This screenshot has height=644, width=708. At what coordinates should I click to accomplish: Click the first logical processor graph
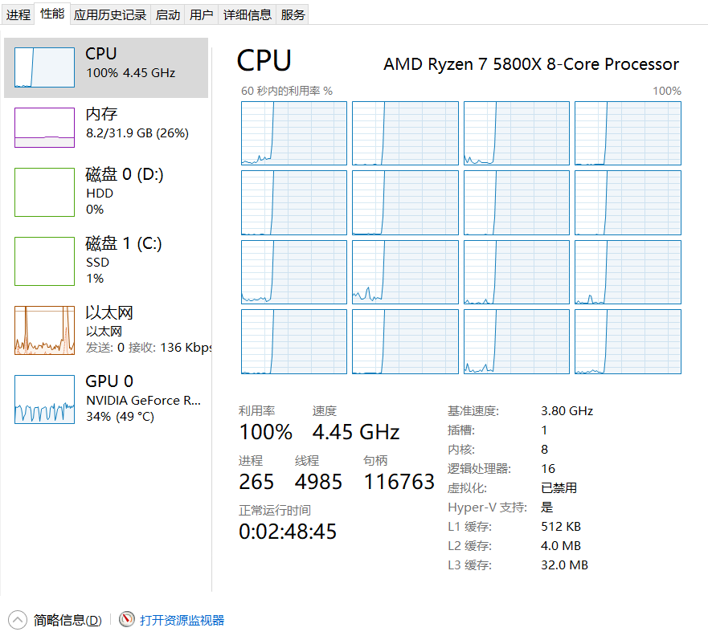click(294, 133)
